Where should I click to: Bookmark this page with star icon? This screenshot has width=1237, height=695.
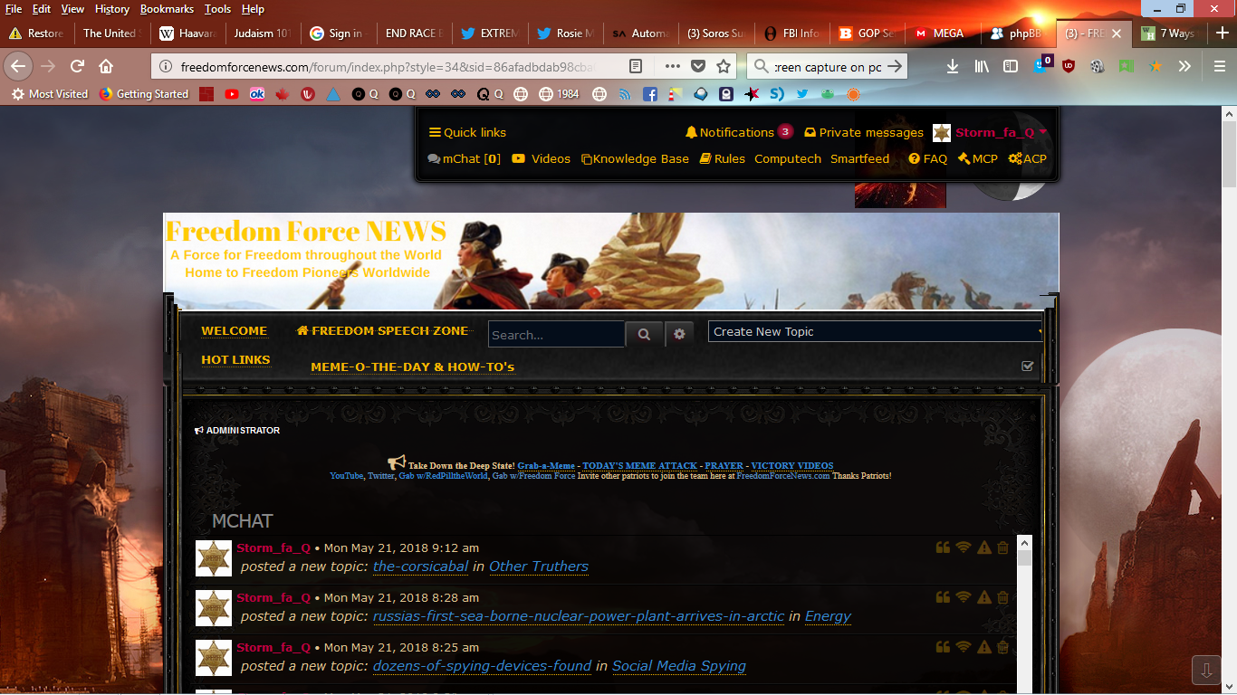pyautogui.click(x=724, y=66)
